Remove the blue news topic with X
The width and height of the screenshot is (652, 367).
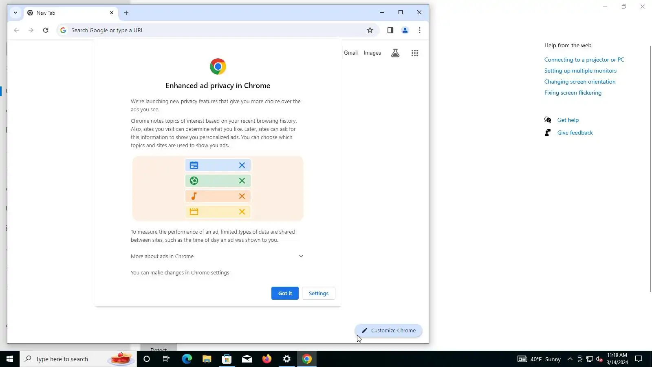[x=242, y=165]
